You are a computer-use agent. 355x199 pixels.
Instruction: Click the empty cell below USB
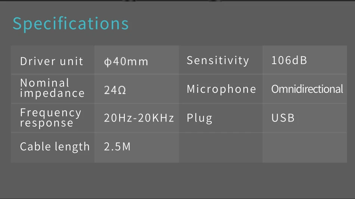[x=305, y=148]
